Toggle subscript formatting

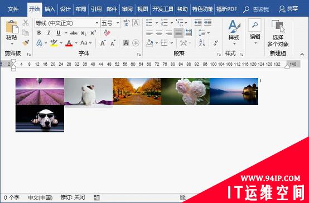click(x=84, y=33)
